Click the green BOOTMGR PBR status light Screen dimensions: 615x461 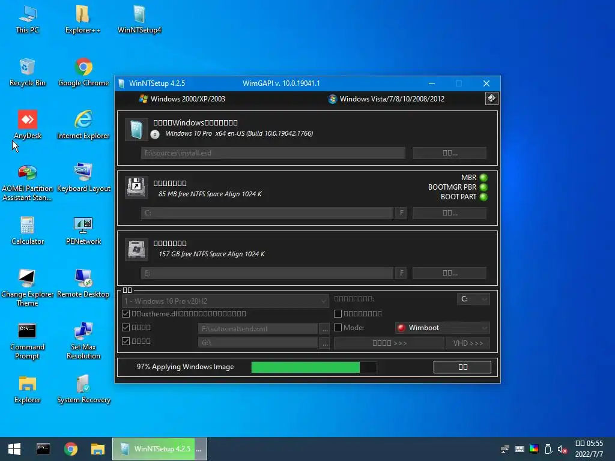483,187
